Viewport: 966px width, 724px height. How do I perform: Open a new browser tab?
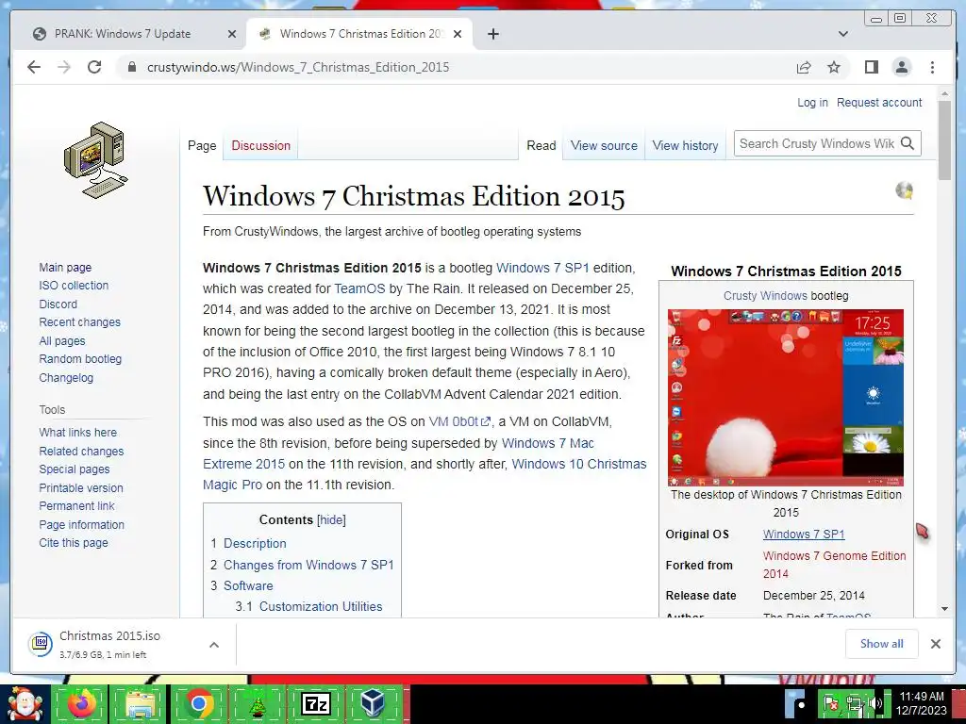tap(492, 34)
